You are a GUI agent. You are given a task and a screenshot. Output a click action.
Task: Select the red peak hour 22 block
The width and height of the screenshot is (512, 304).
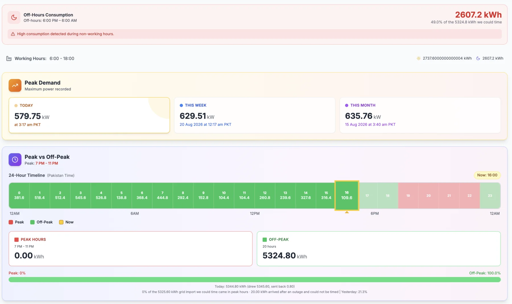(x=470, y=195)
